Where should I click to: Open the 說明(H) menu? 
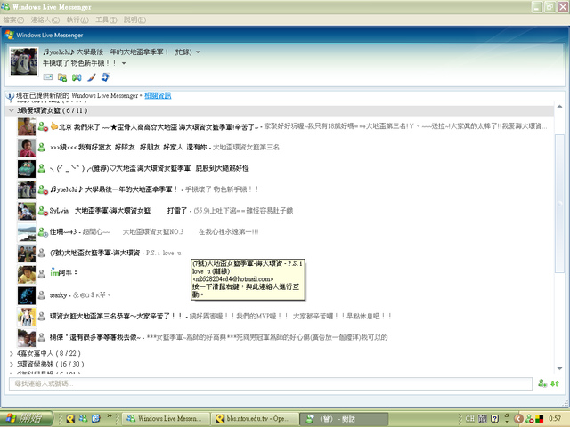[x=134, y=20]
